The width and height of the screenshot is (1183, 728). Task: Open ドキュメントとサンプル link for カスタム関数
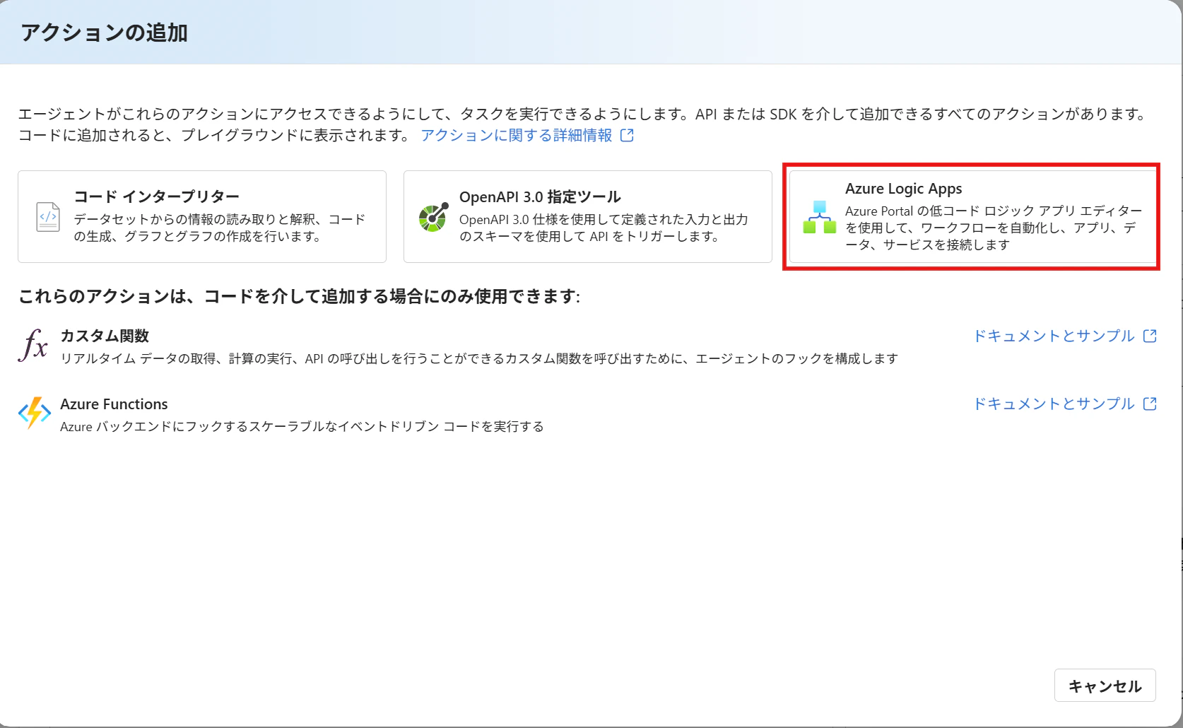point(1054,336)
